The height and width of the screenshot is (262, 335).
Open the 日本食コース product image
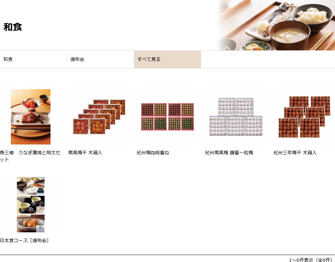click(x=31, y=205)
